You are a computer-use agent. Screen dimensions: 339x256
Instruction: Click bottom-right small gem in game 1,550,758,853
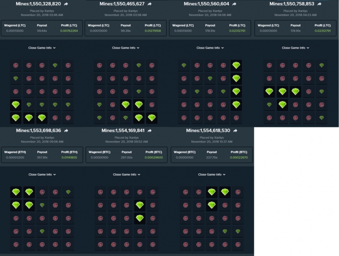click(322, 118)
